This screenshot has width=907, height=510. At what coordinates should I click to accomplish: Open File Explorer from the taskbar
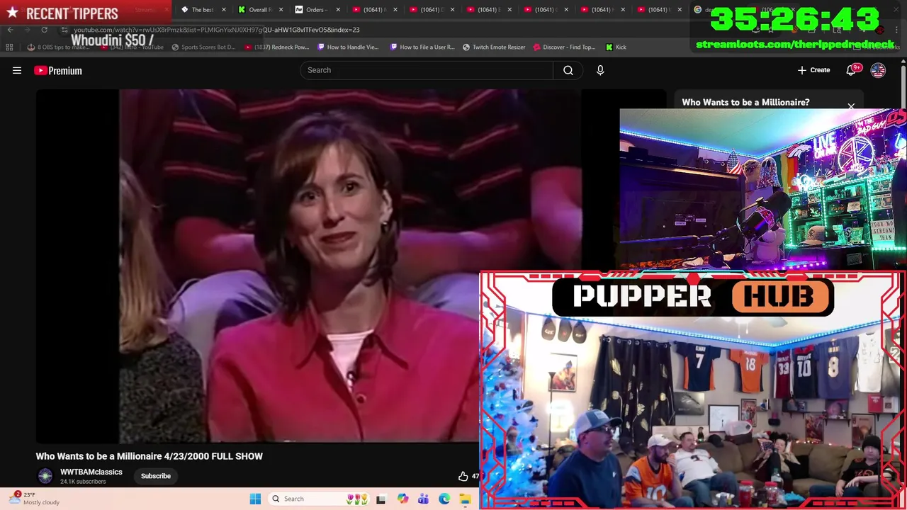tap(465, 499)
